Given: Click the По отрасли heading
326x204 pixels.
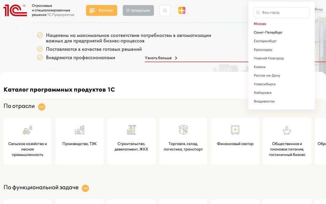Looking at the screenshot, I should tap(19, 106).
